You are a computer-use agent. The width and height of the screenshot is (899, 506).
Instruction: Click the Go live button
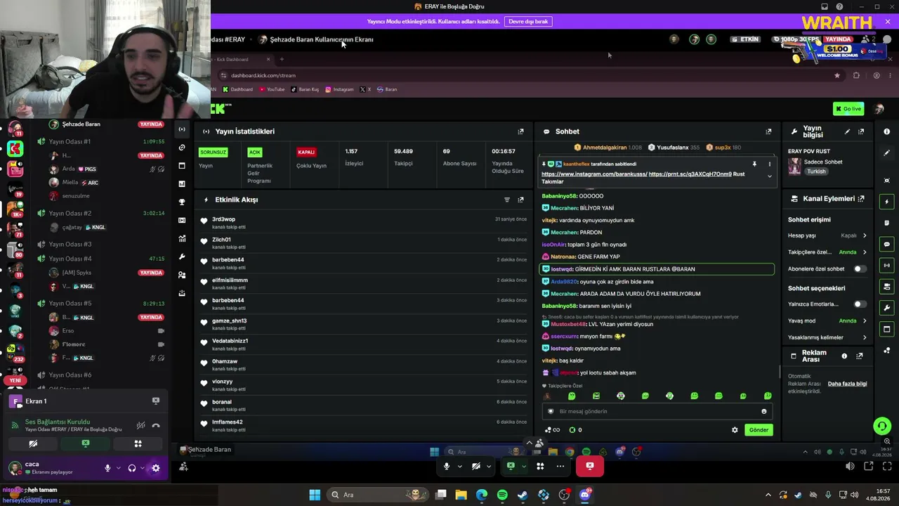[848, 109]
